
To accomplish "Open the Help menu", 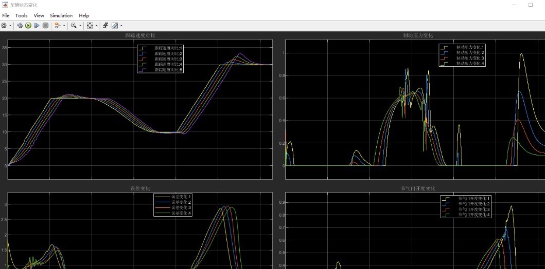I will (x=84, y=15).
